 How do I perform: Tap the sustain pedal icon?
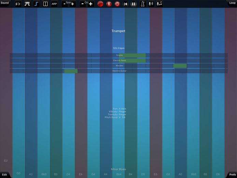click(x=27, y=4)
